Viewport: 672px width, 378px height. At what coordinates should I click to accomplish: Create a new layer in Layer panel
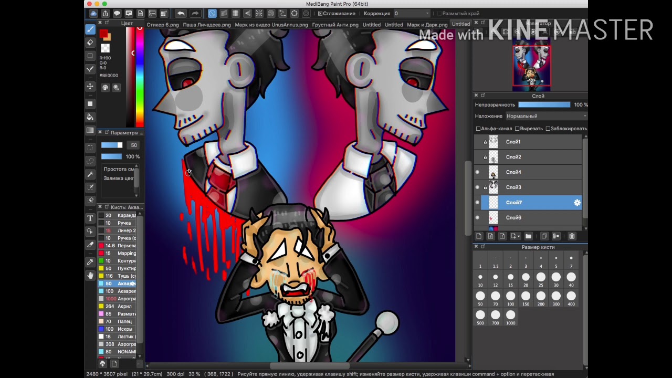click(x=479, y=236)
